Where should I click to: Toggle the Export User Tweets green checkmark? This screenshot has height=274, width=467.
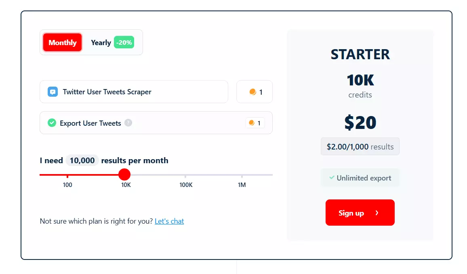tap(51, 123)
